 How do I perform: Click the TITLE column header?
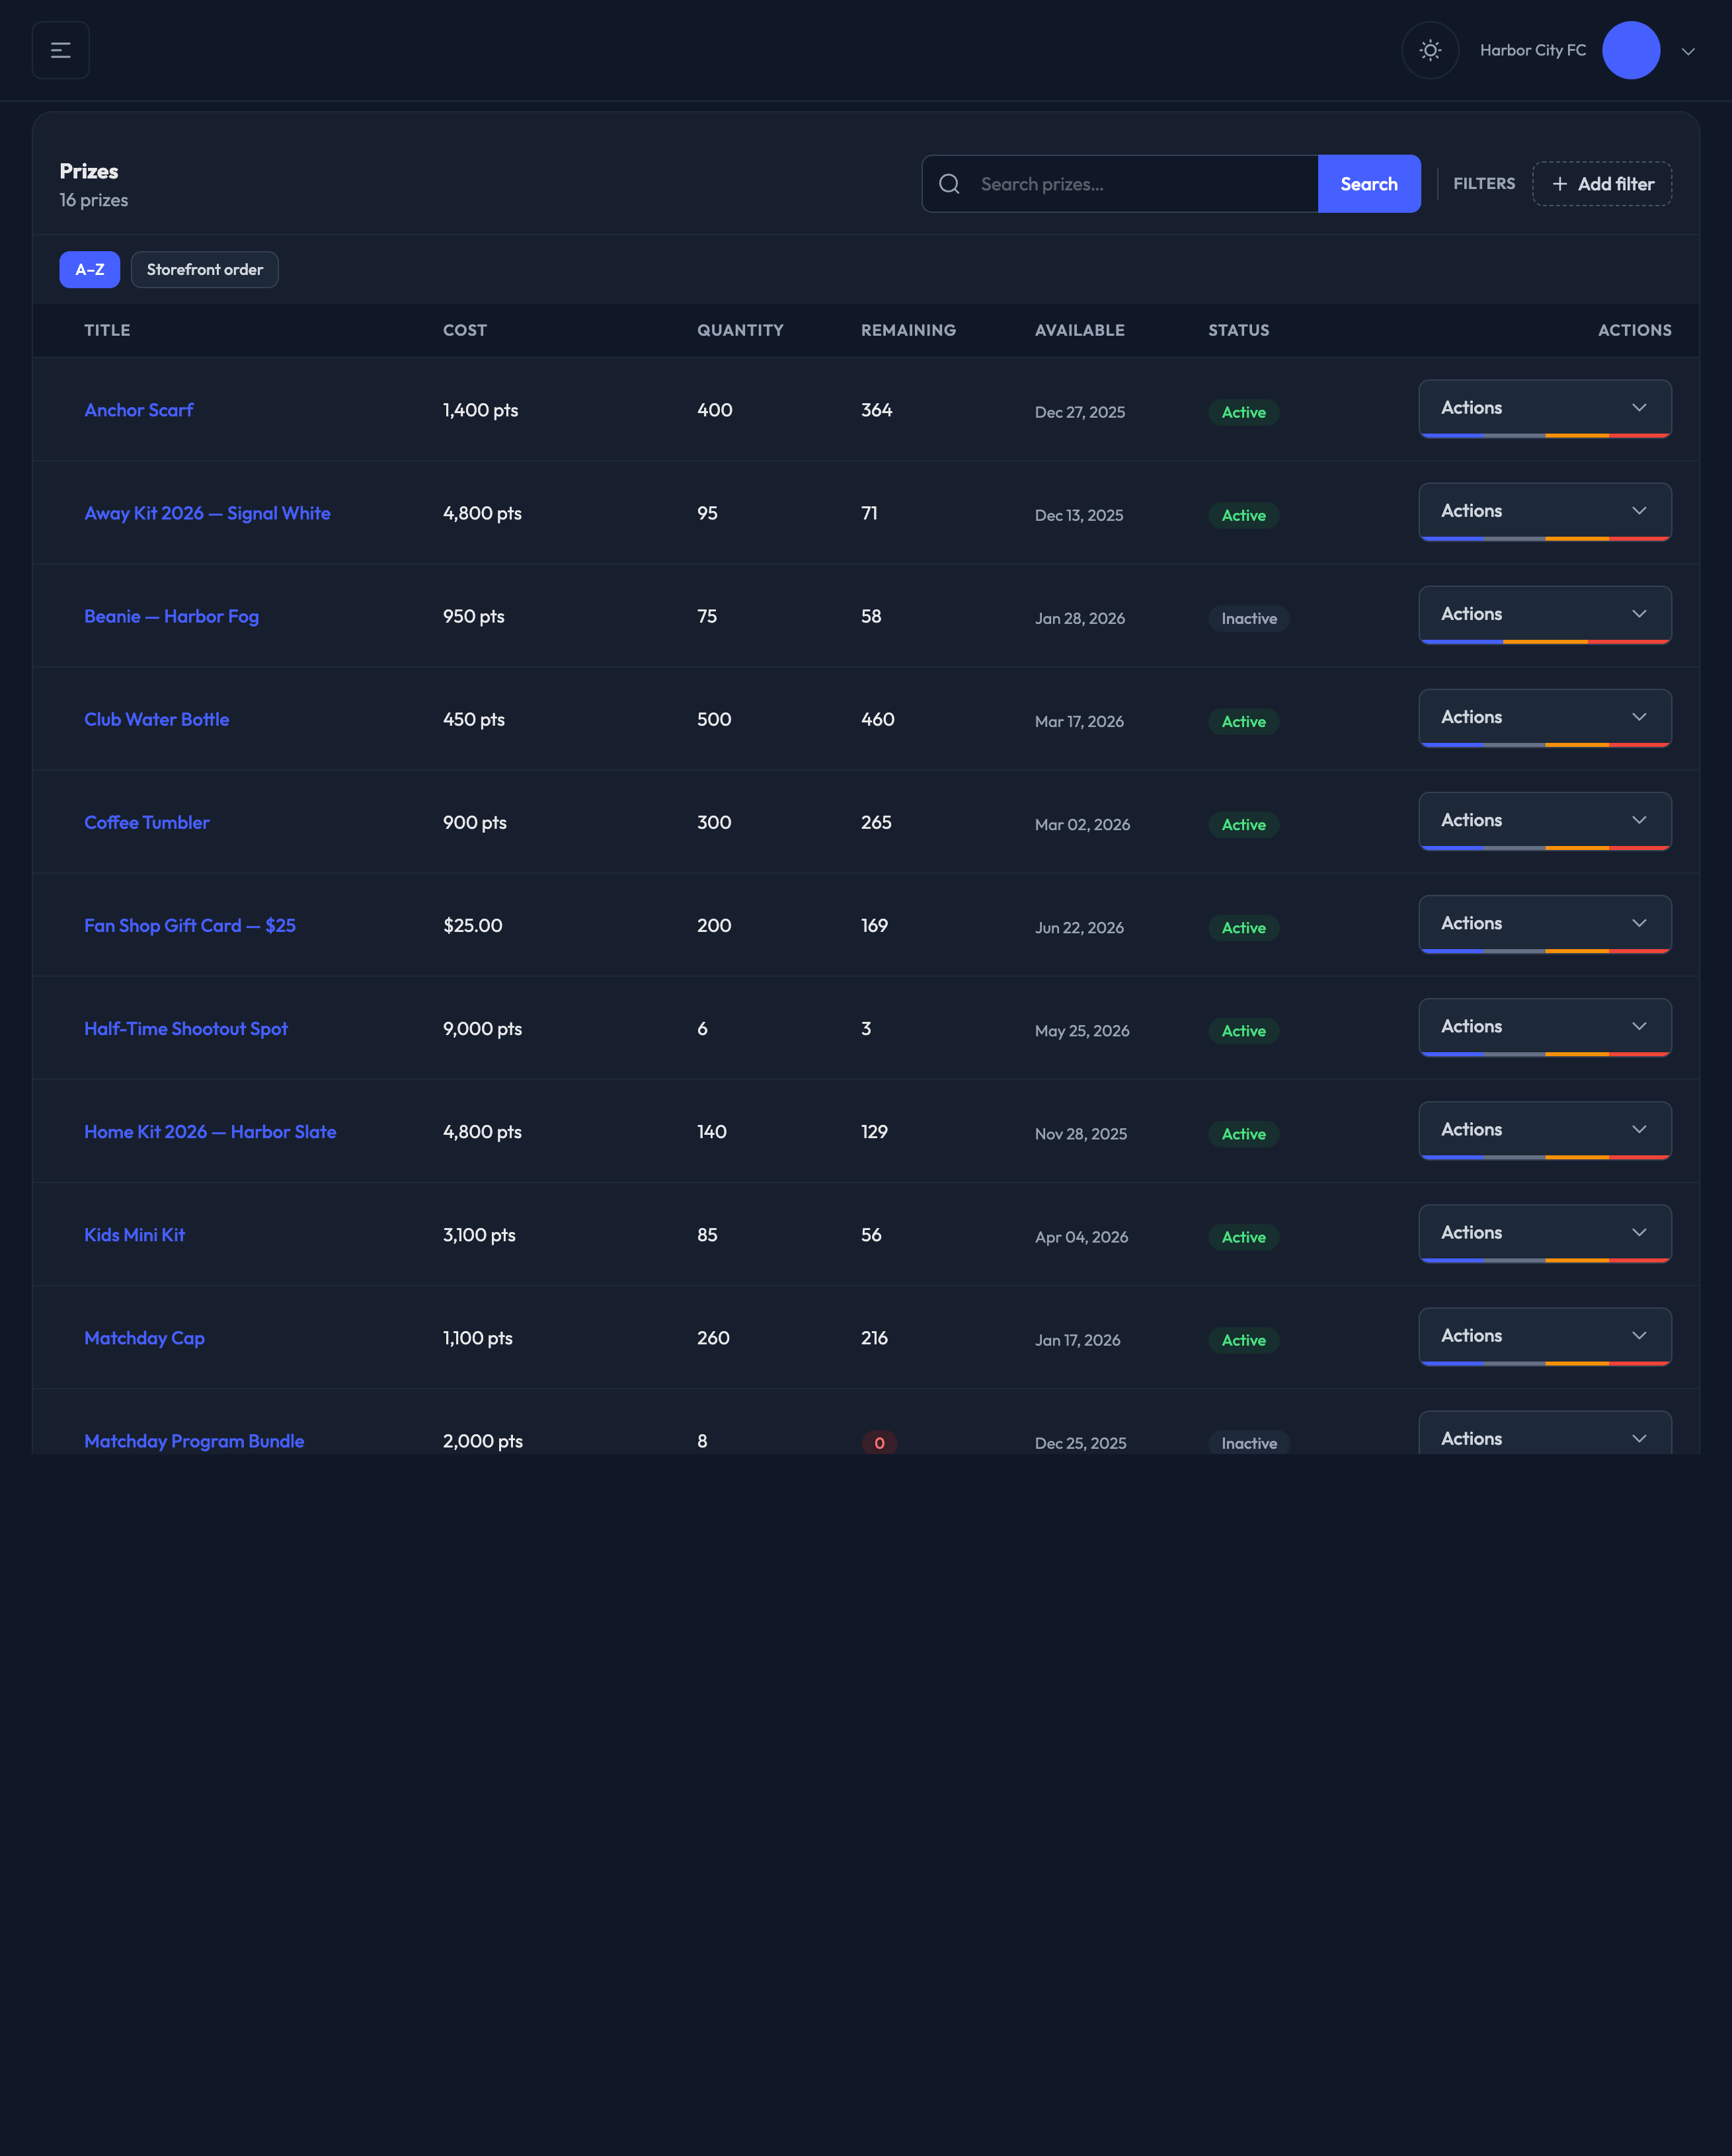[x=107, y=330]
